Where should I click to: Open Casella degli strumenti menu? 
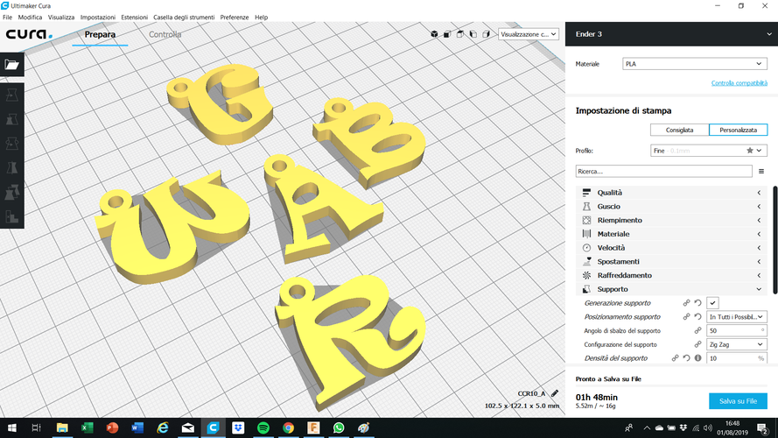(184, 18)
